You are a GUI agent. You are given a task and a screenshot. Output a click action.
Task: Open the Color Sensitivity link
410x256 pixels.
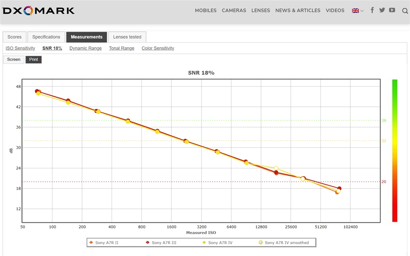click(x=158, y=48)
